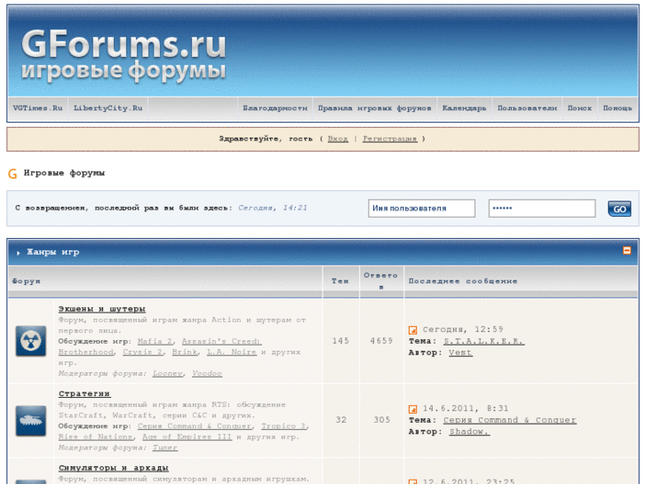The height and width of the screenshot is (484, 646).
Task: Open the Age of Empires III link
Action: [187, 437]
